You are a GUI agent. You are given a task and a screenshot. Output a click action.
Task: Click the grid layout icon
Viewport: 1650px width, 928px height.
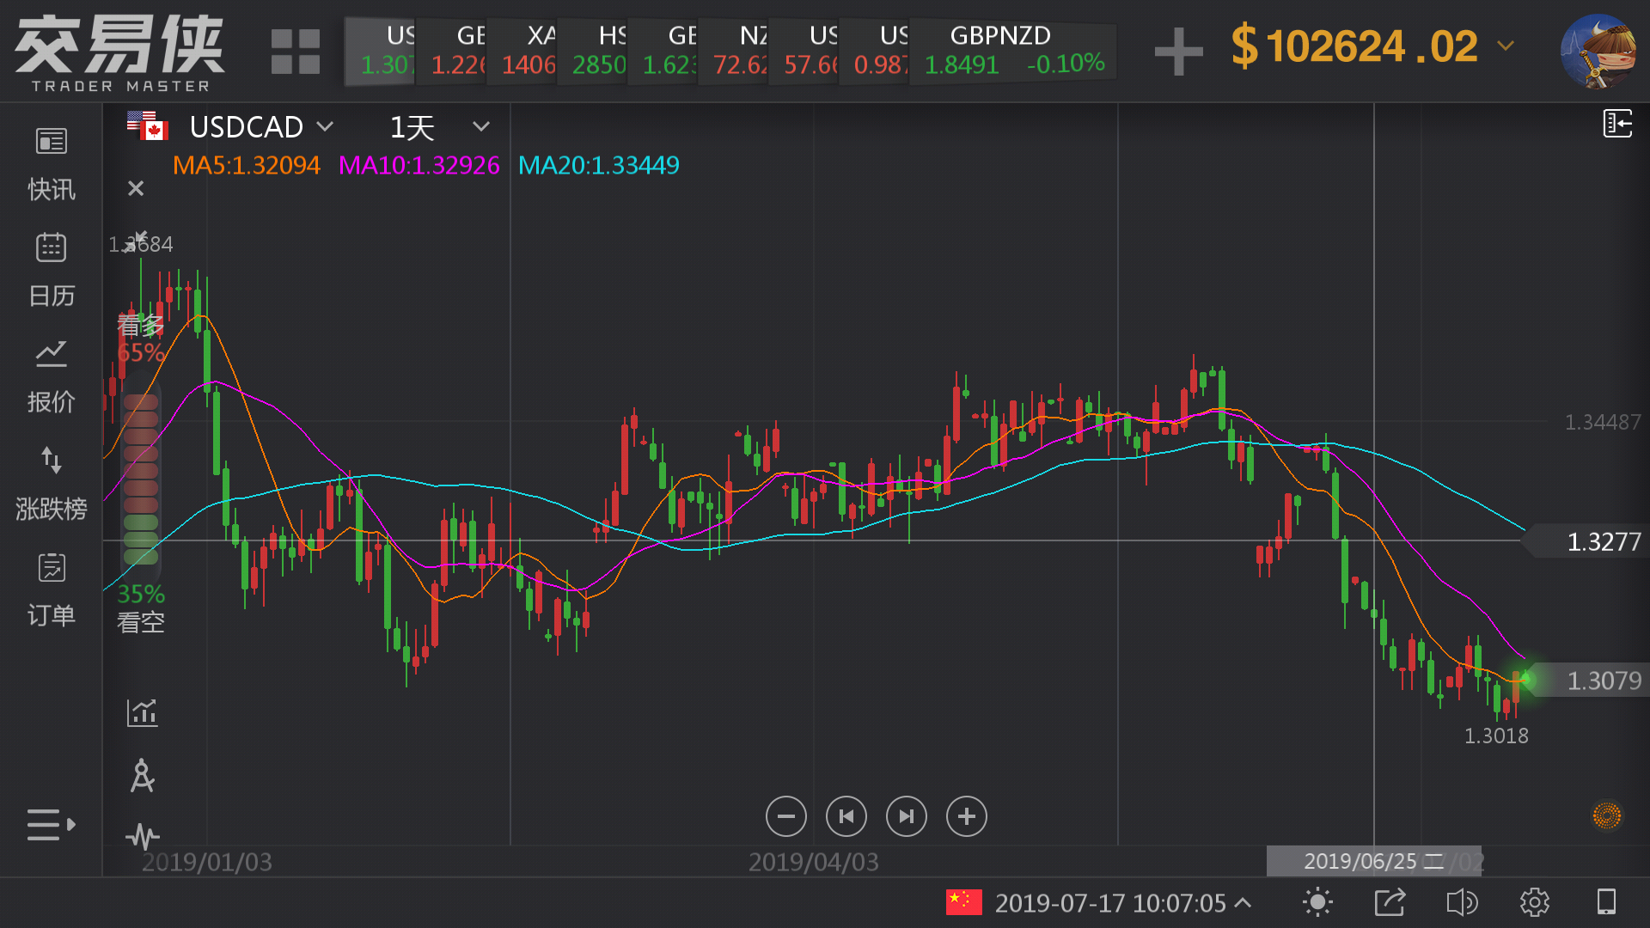295,52
